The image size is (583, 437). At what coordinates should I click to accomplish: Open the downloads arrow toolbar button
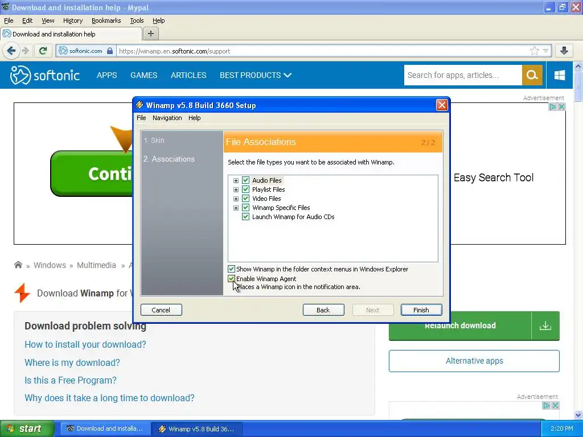point(564,51)
